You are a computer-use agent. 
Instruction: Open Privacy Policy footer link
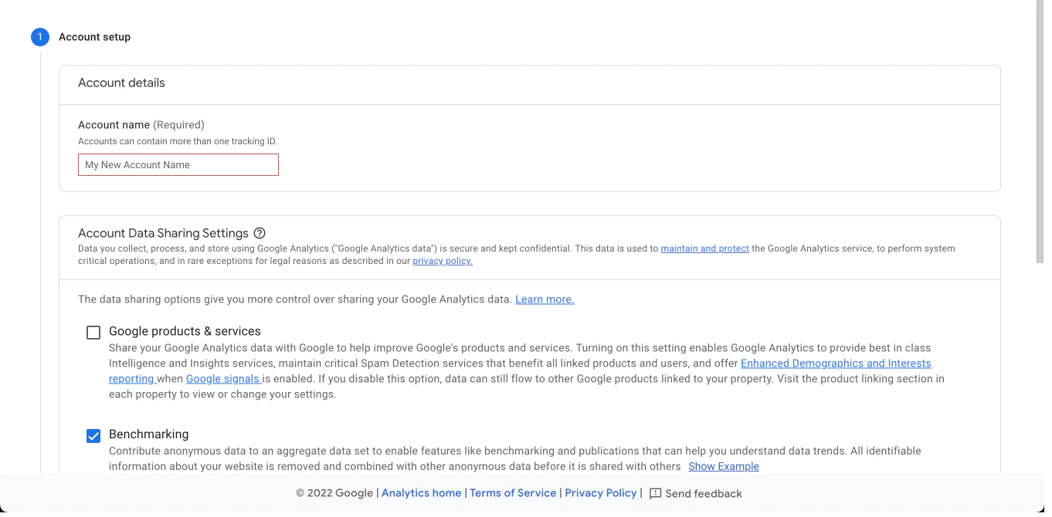(601, 493)
